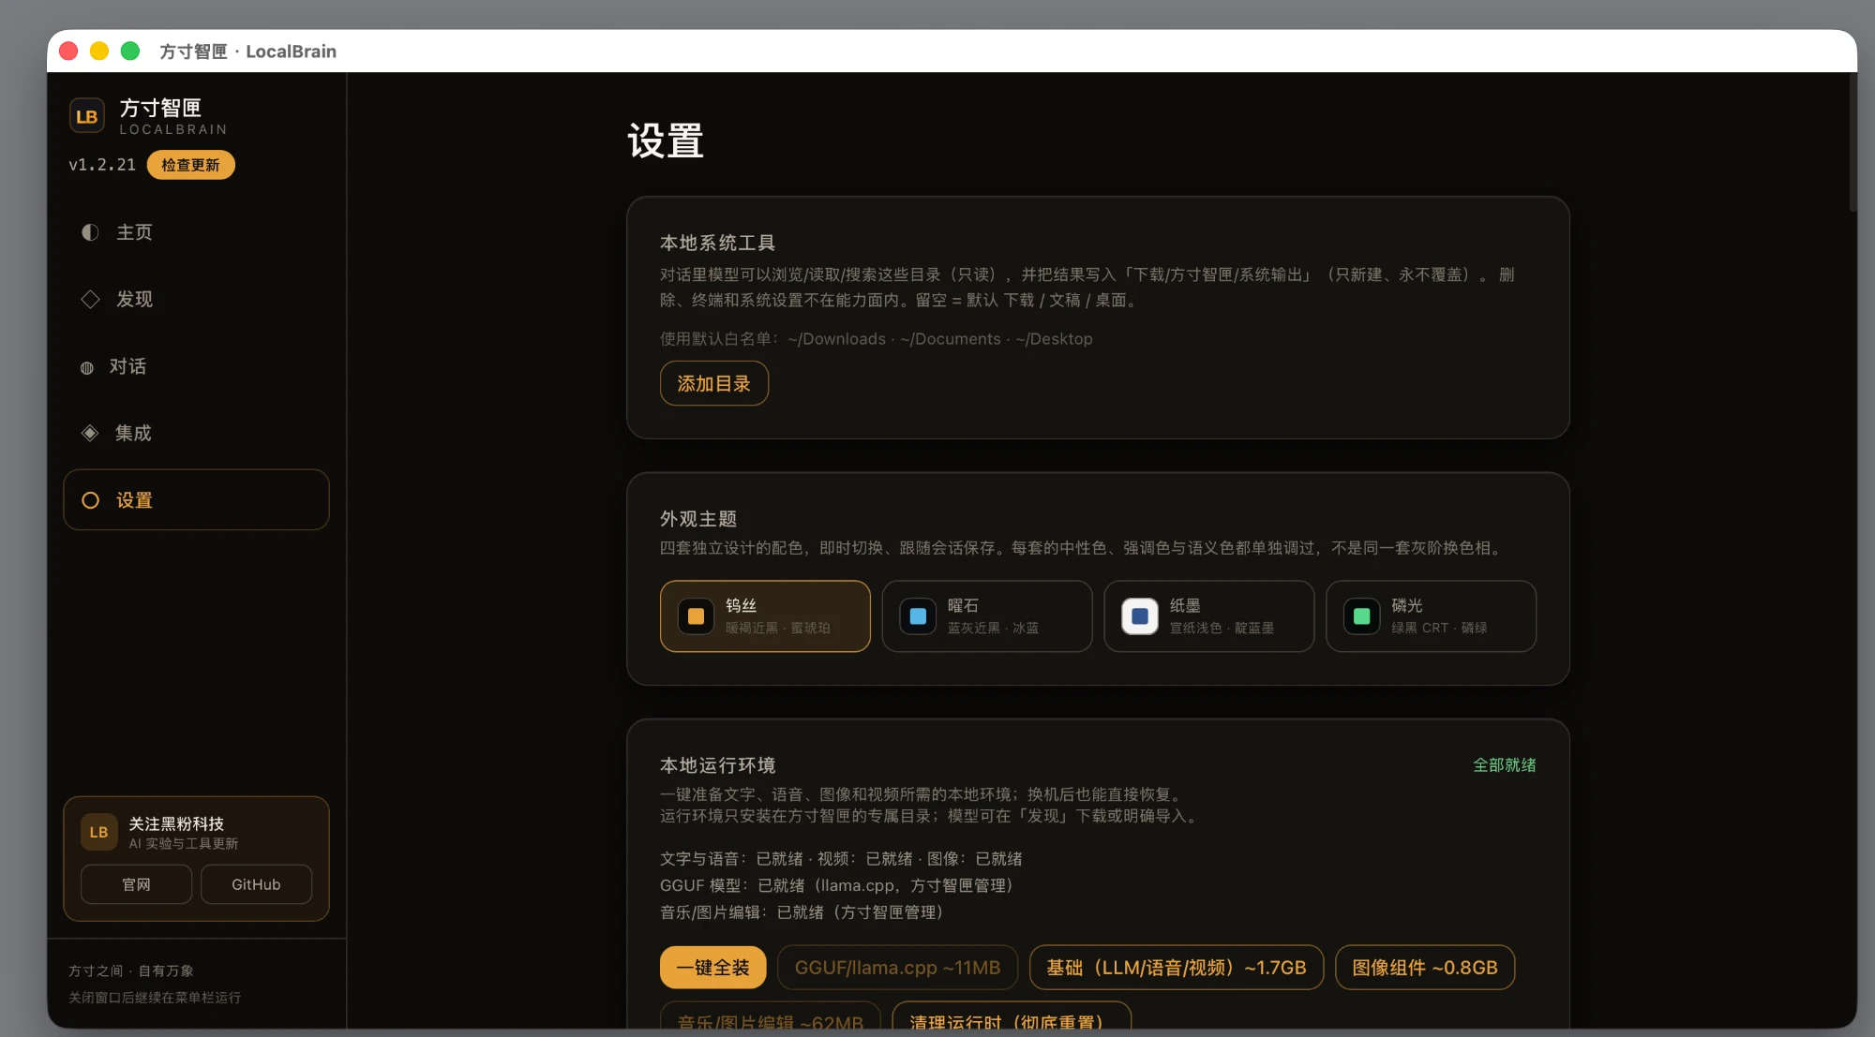
Task: Open the GitHub link button
Action: click(x=256, y=884)
